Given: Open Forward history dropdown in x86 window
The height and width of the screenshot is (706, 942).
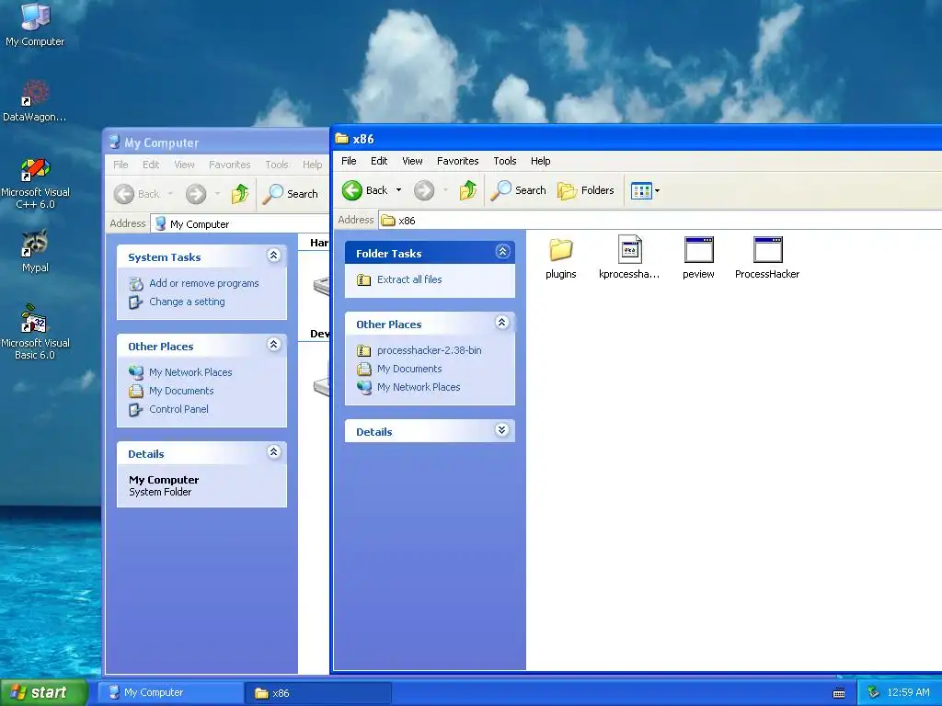Looking at the screenshot, I should (445, 190).
